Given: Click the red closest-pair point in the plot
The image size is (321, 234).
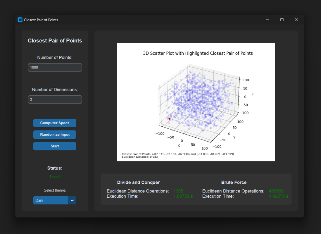Looking at the screenshot, I should click(170, 119).
